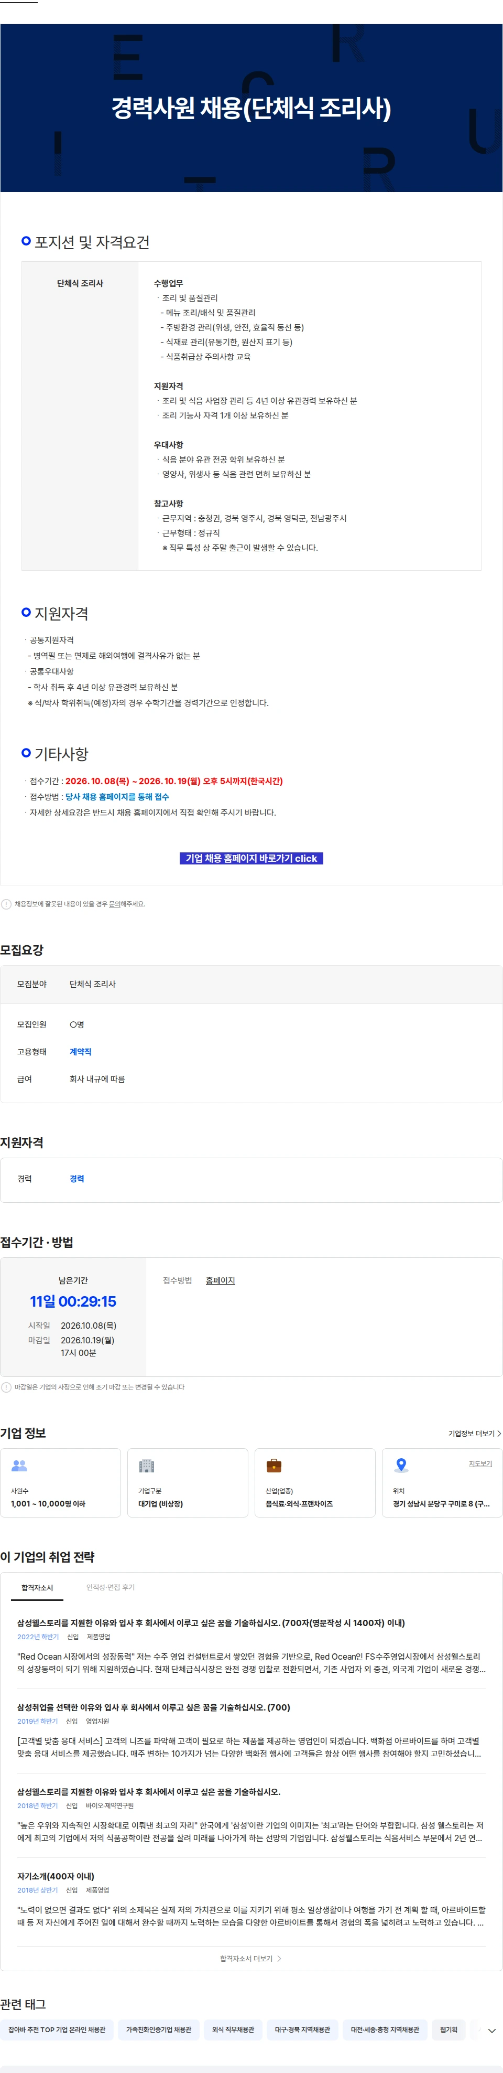
Task: Click the remaining time 11일 00:29:15
Action: 73,1301
